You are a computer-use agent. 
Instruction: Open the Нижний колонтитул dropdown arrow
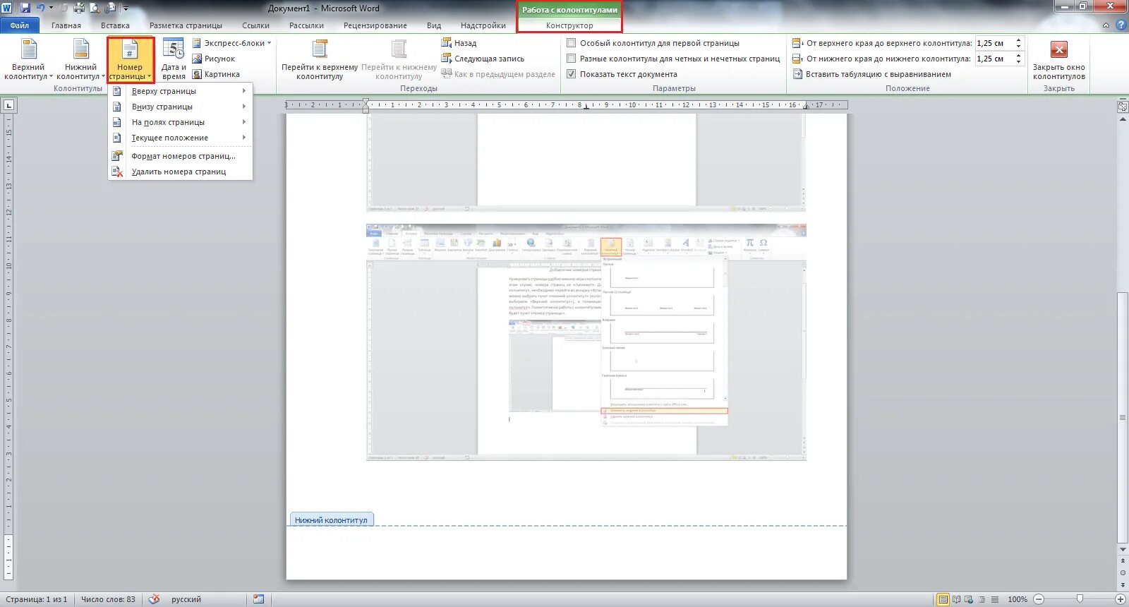103,76
